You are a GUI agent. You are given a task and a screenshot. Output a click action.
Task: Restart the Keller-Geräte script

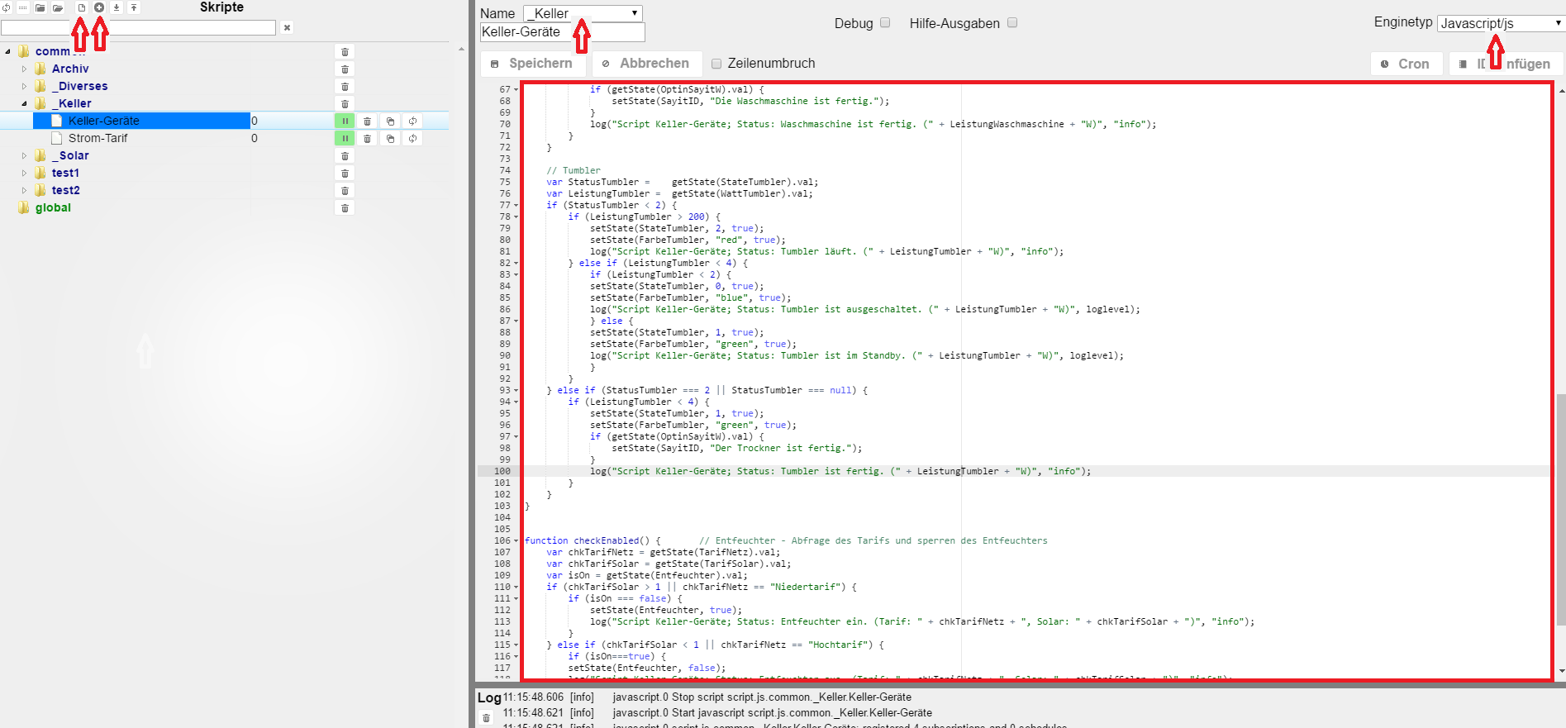[x=412, y=121]
